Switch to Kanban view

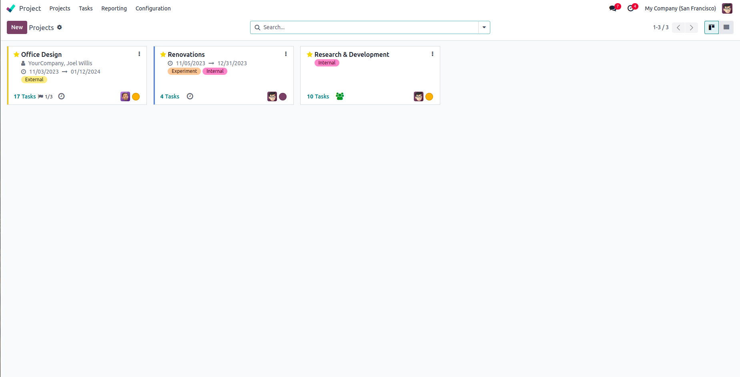[712, 27]
